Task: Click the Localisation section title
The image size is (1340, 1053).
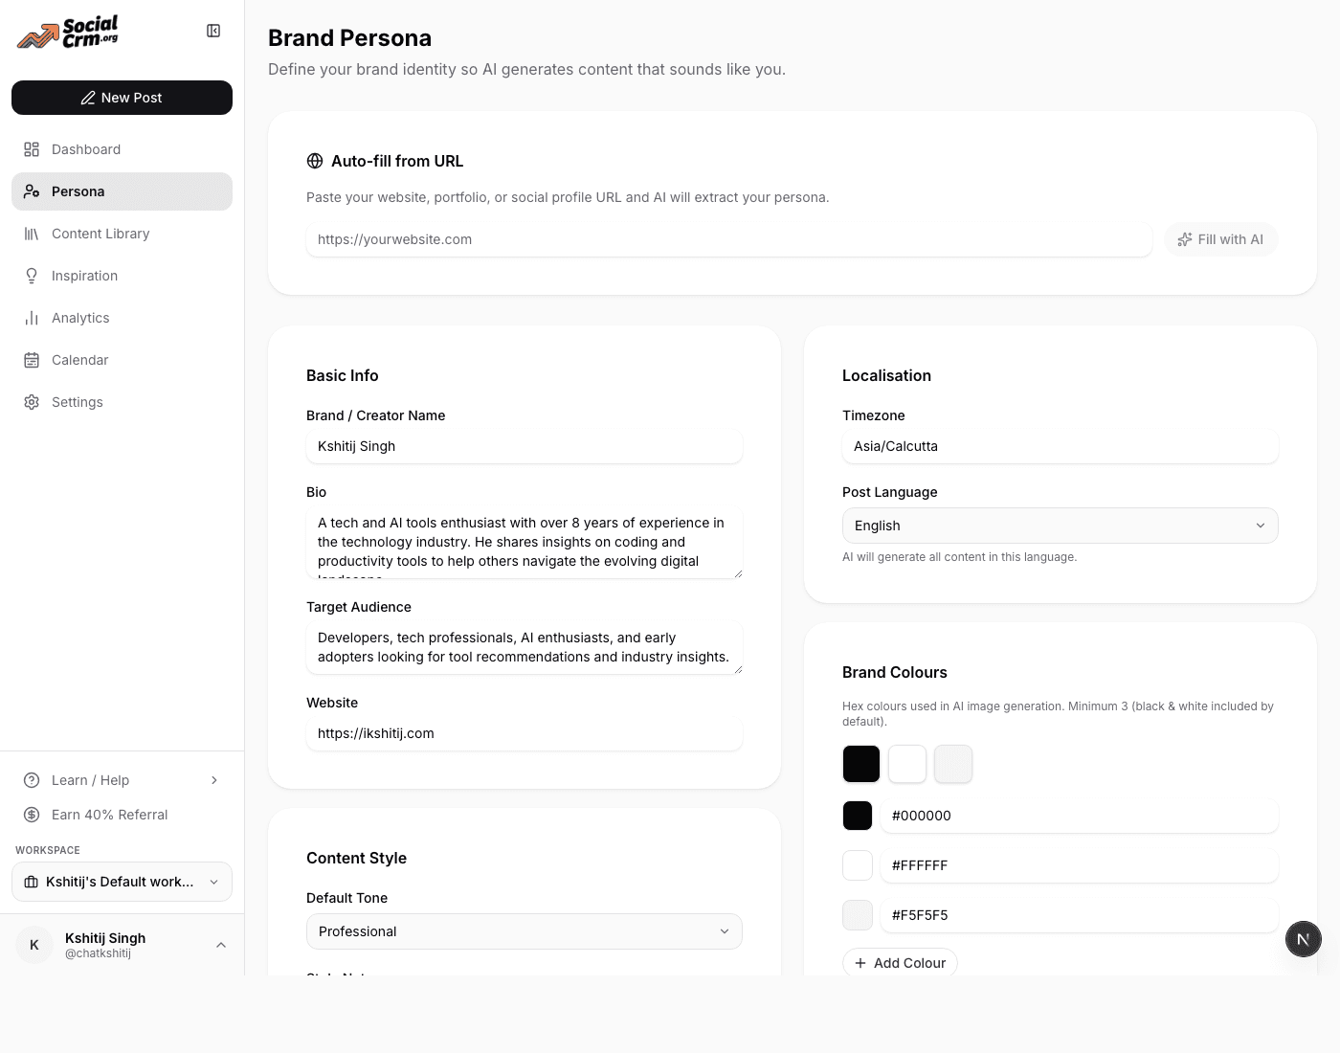Action: click(886, 375)
